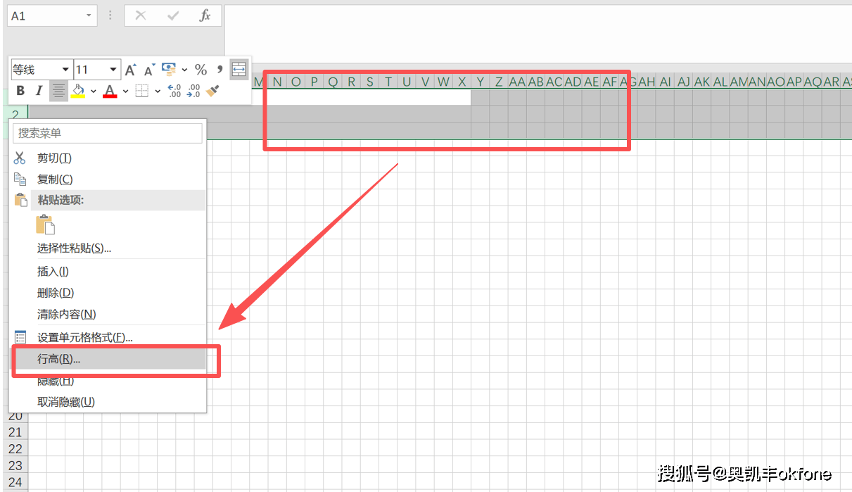Open the font size 11 dropdown

(x=114, y=70)
